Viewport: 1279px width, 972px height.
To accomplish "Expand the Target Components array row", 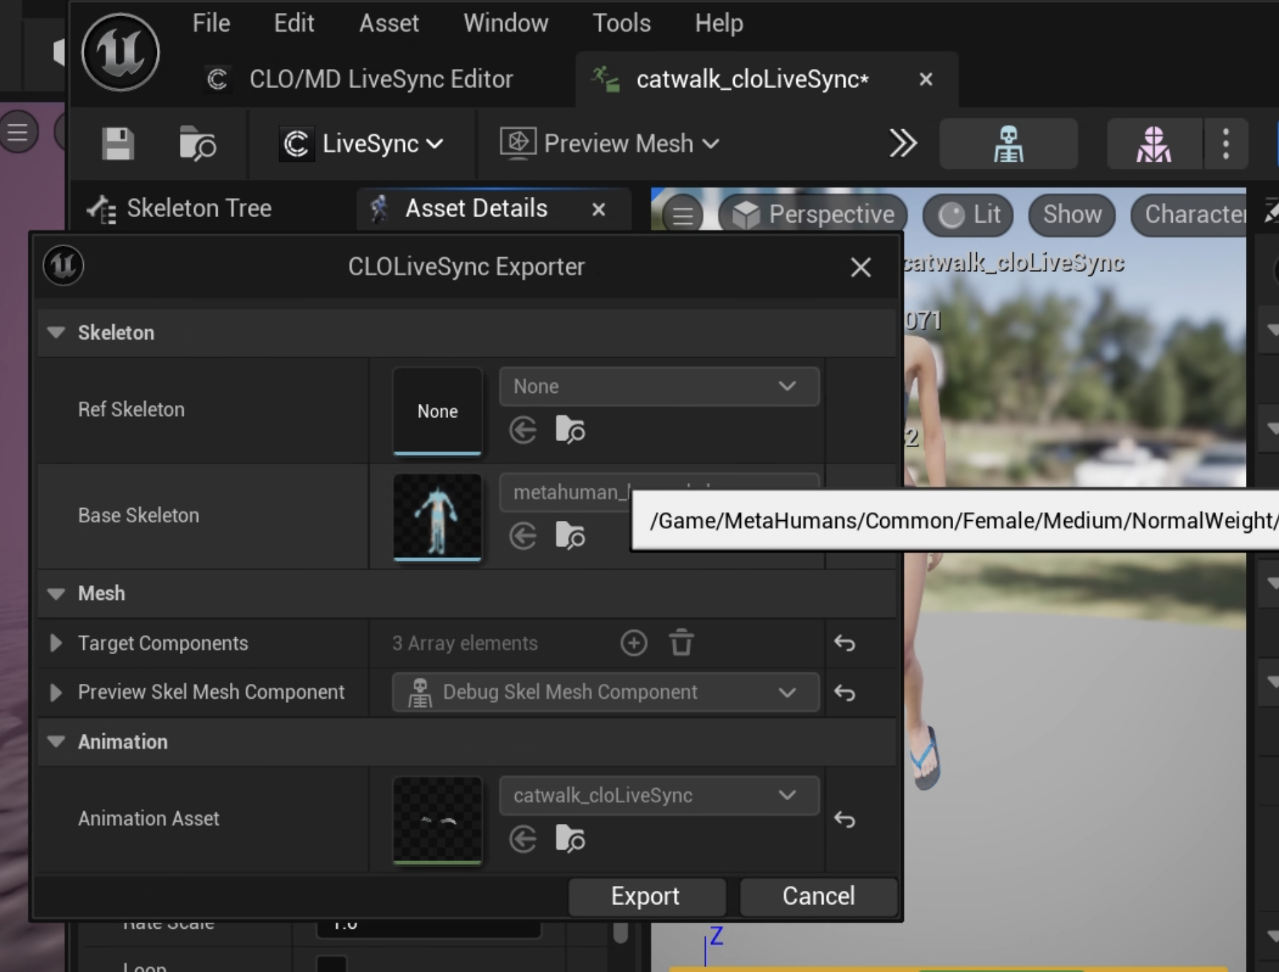I will (x=56, y=643).
